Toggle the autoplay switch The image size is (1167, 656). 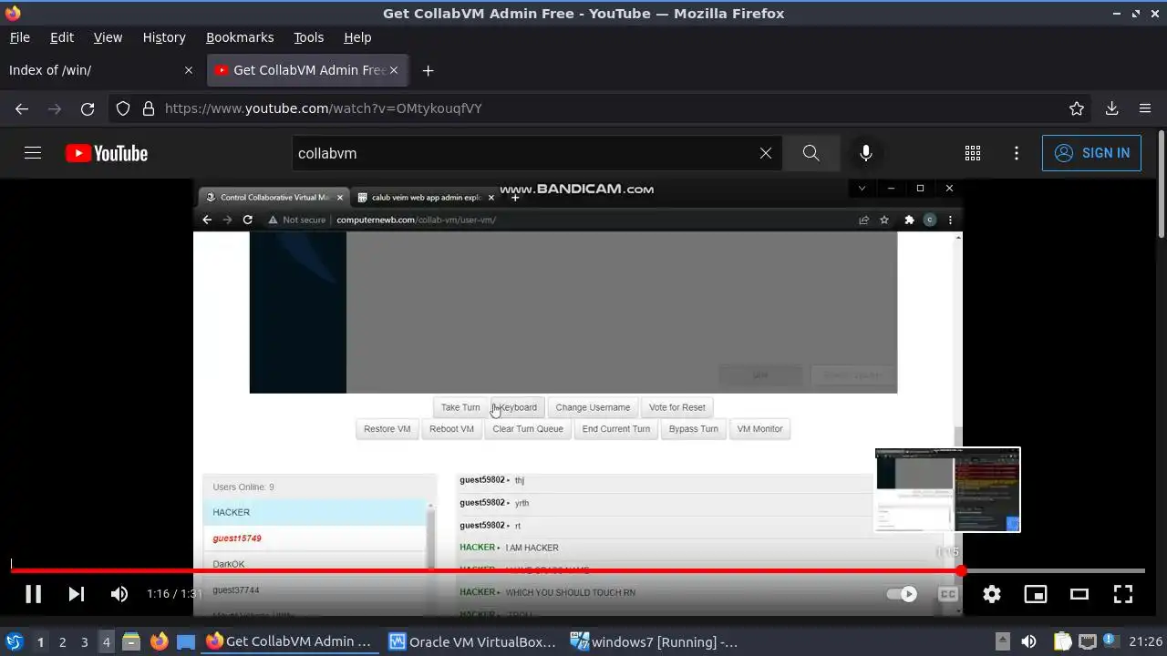tap(903, 594)
